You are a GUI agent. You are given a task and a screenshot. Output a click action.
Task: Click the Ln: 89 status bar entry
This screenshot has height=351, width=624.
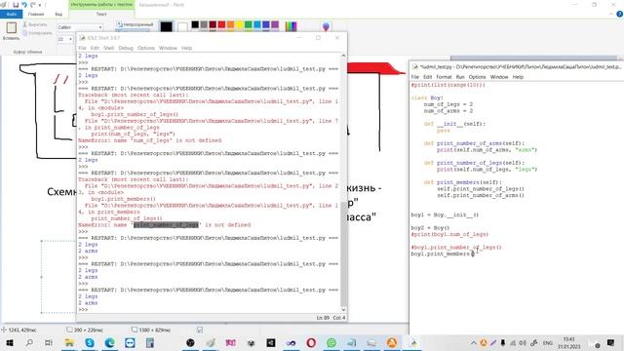[x=323, y=318]
